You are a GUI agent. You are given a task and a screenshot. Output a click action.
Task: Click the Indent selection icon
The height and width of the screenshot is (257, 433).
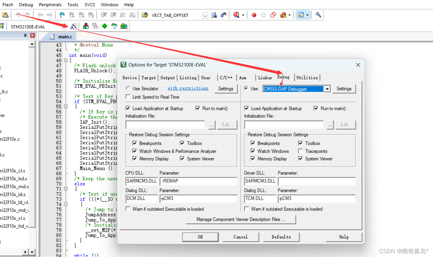[x=104, y=15]
